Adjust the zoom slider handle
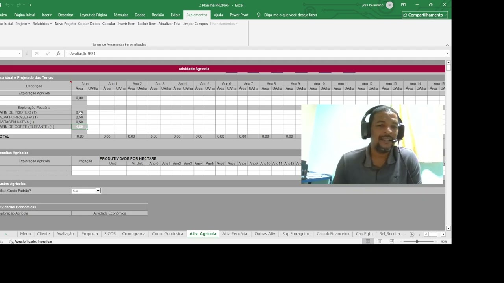This screenshot has height=283, width=504. [417, 241]
